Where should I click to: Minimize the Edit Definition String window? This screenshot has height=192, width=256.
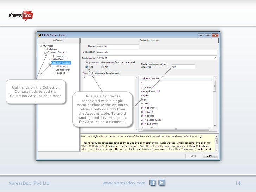201,35
